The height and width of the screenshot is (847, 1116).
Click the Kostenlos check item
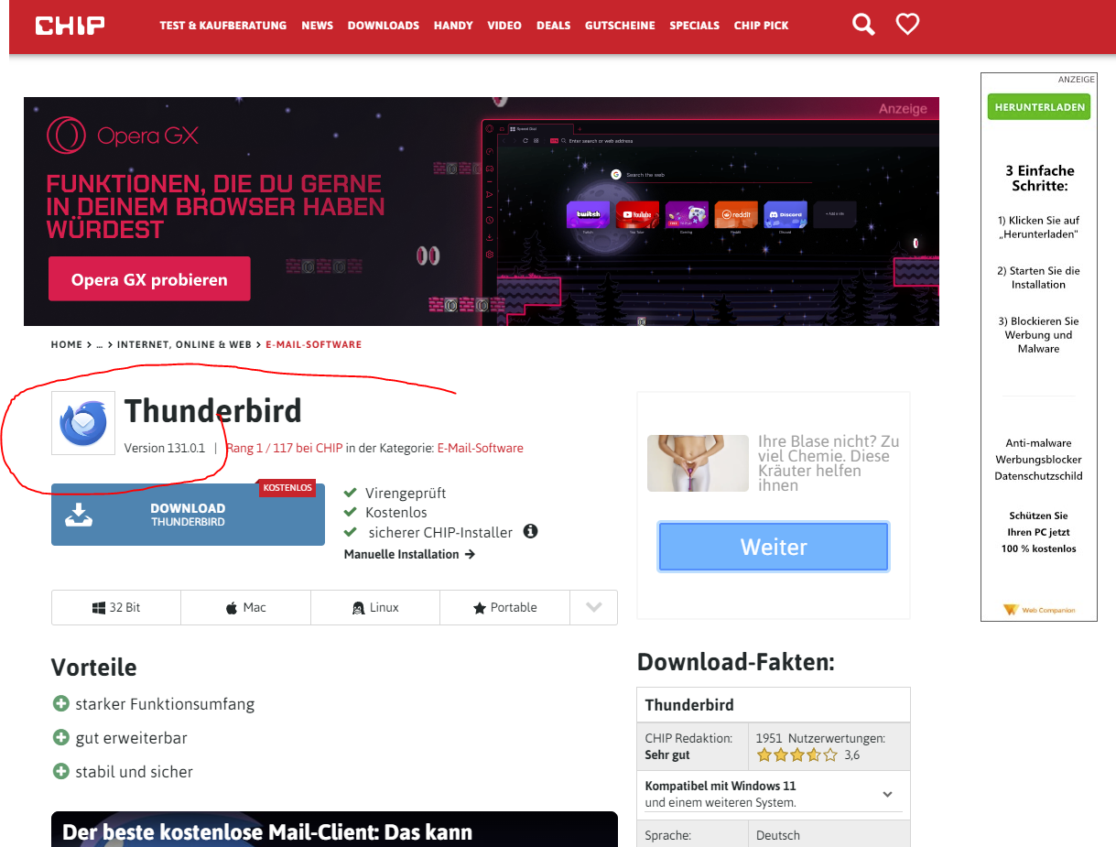click(396, 512)
